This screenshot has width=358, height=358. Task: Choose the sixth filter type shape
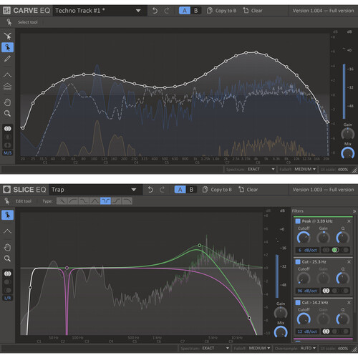click(116, 201)
